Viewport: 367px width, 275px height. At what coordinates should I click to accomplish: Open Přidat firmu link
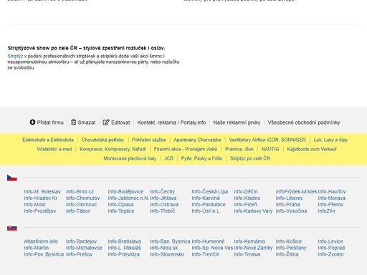[x=50, y=122]
